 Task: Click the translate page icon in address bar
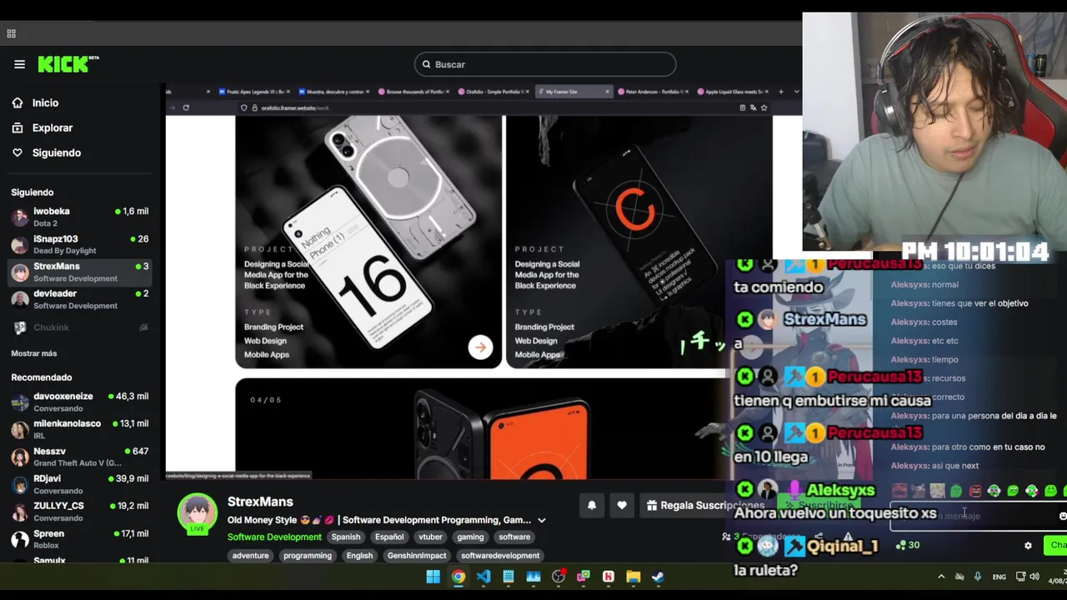(x=753, y=107)
